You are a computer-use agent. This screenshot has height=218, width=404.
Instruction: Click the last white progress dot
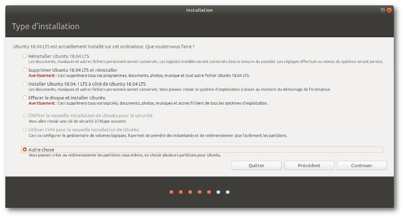(228, 192)
